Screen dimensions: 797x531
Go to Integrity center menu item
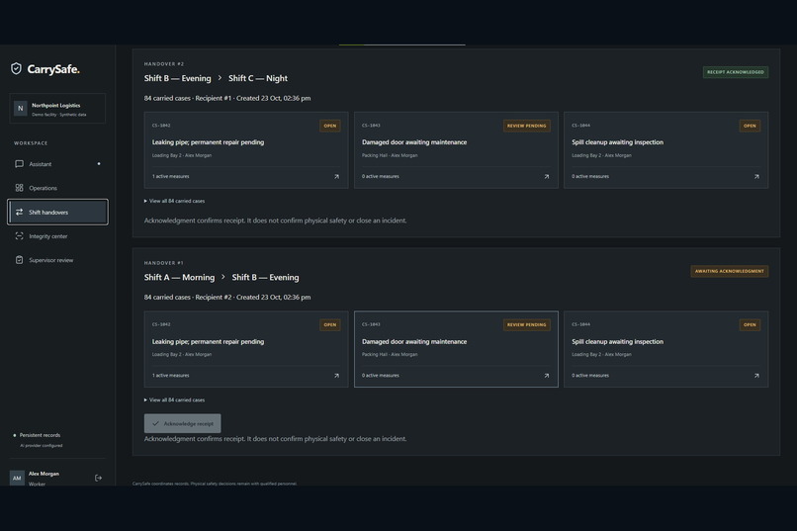click(57, 235)
